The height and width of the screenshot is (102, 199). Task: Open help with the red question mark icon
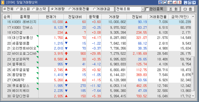coord(180,2)
